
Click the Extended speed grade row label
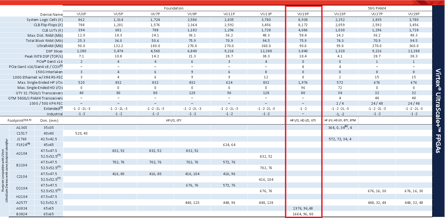coord(53,108)
